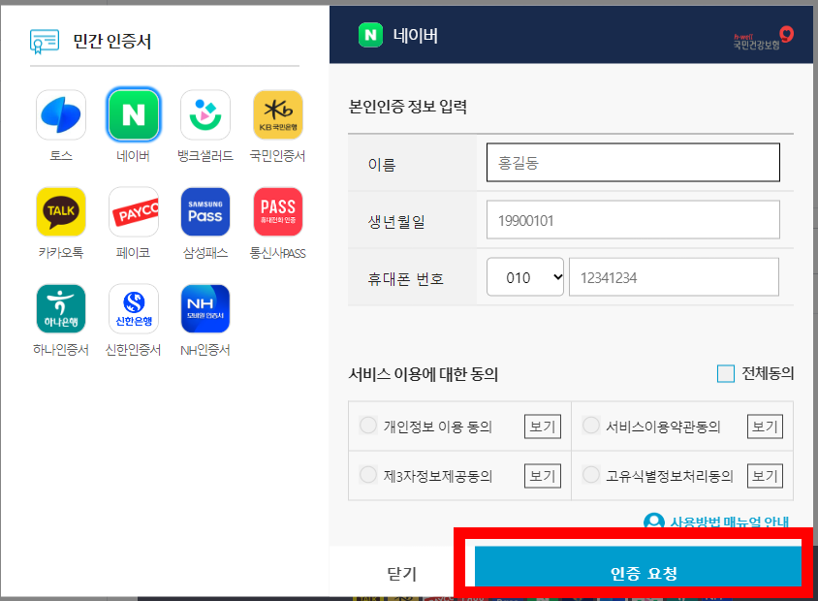Image resolution: width=818 pixels, height=601 pixels.
Task: Select the 네이버 certificate icon
Action: [133, 113]
